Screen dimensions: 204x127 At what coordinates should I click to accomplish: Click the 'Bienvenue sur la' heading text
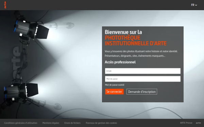(x=123, y=32)
